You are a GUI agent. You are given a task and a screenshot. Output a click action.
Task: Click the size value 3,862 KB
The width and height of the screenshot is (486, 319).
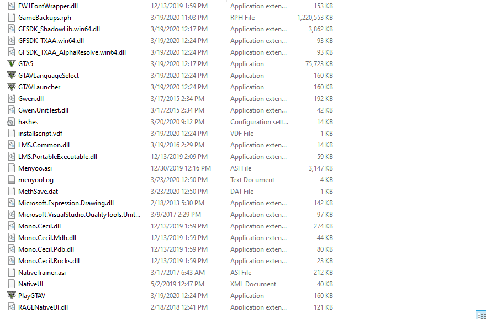point(321,29)
